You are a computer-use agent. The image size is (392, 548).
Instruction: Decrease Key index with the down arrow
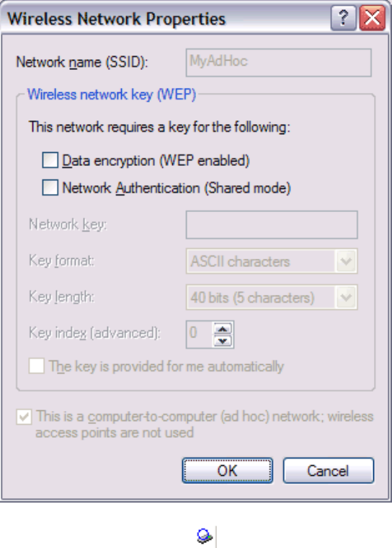(223, 340)
